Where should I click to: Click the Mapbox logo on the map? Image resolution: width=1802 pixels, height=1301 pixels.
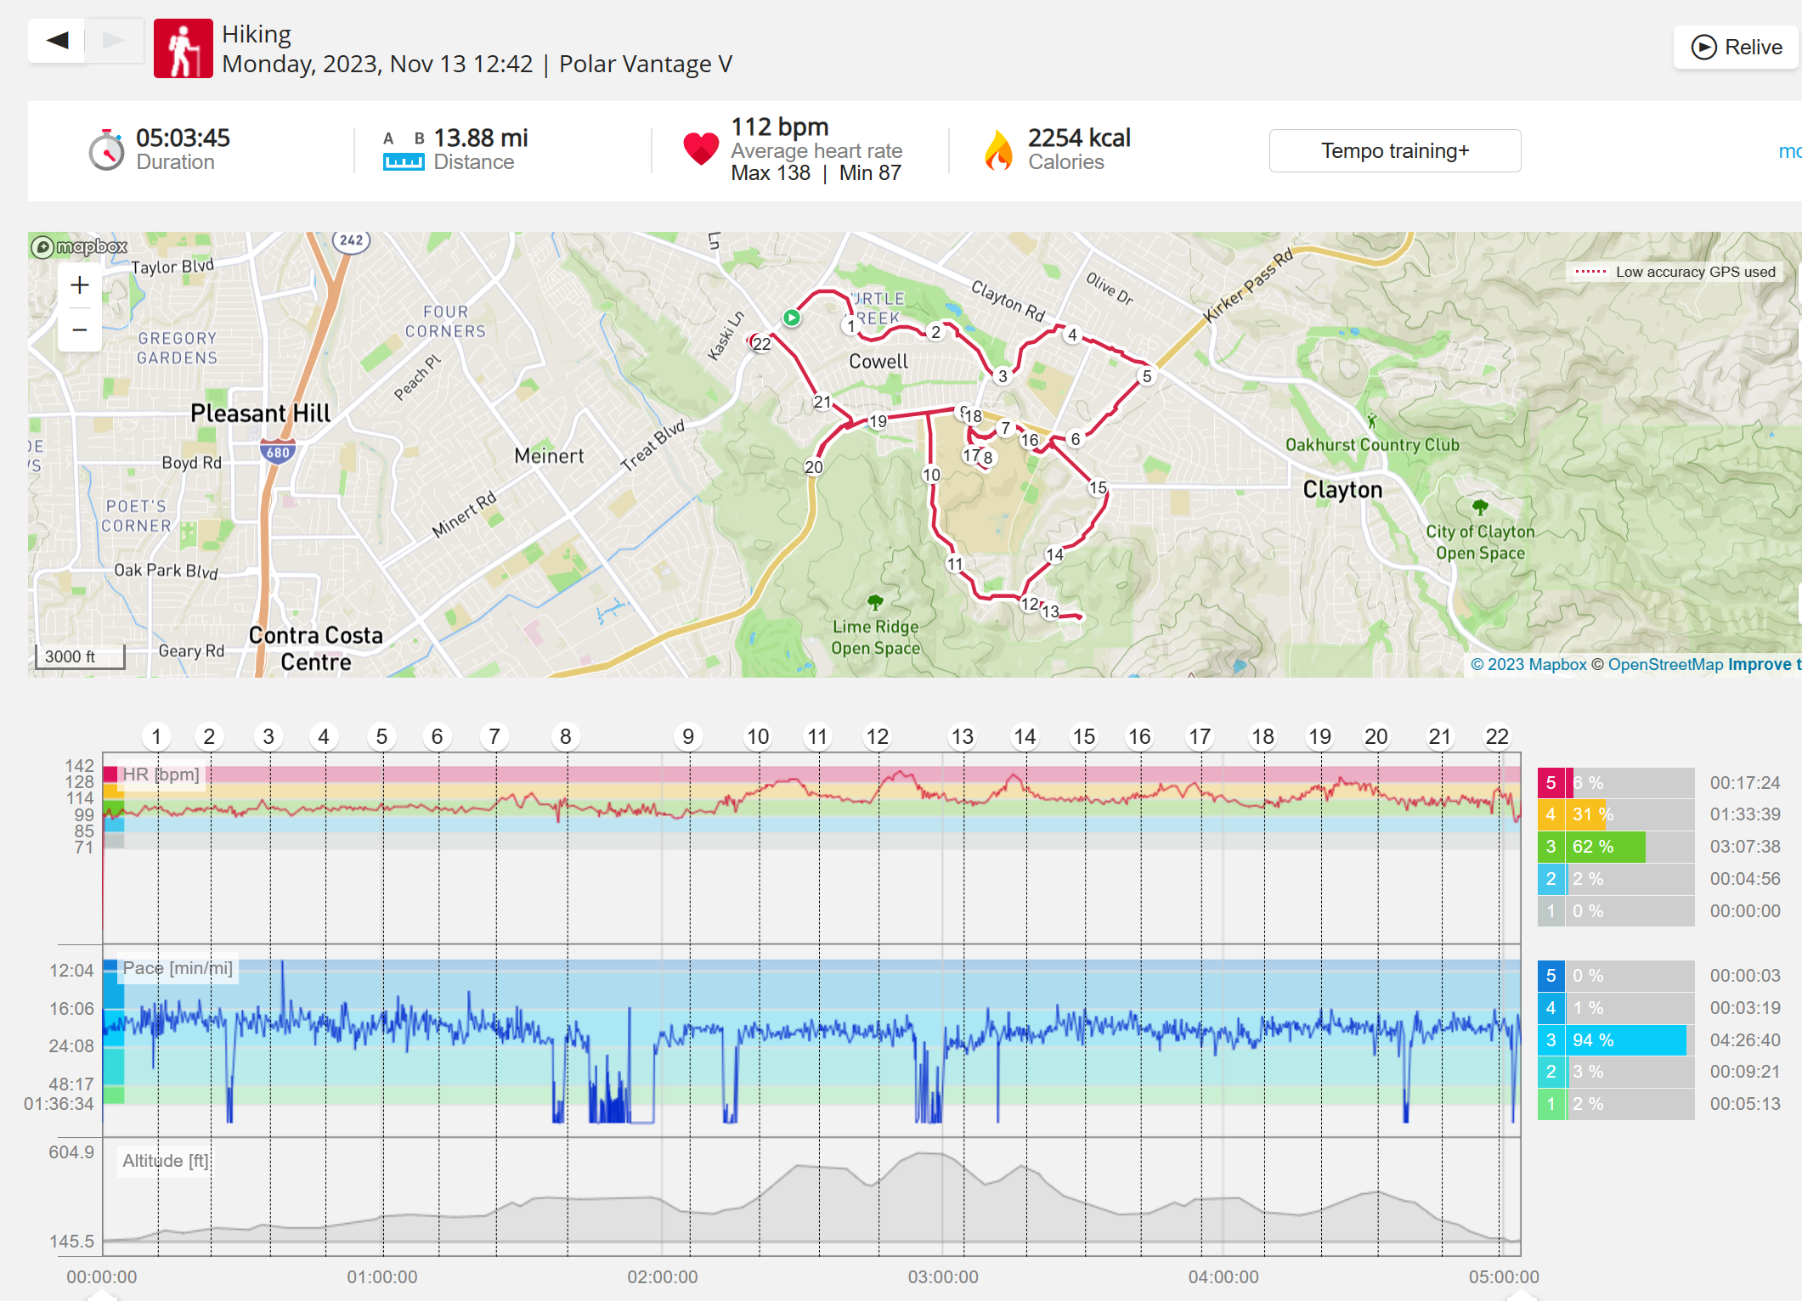click(79, 247)
